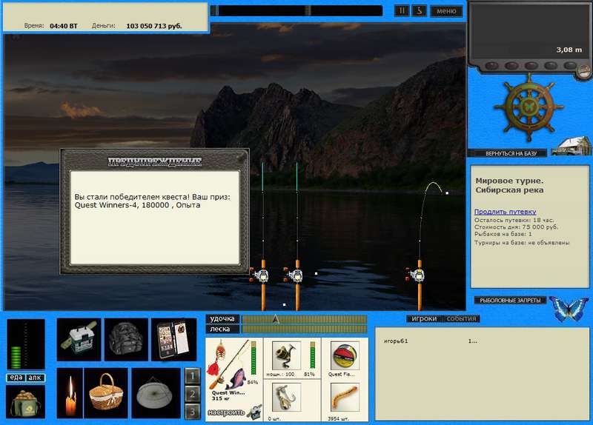Click the third sonar round button

(531, 66)
